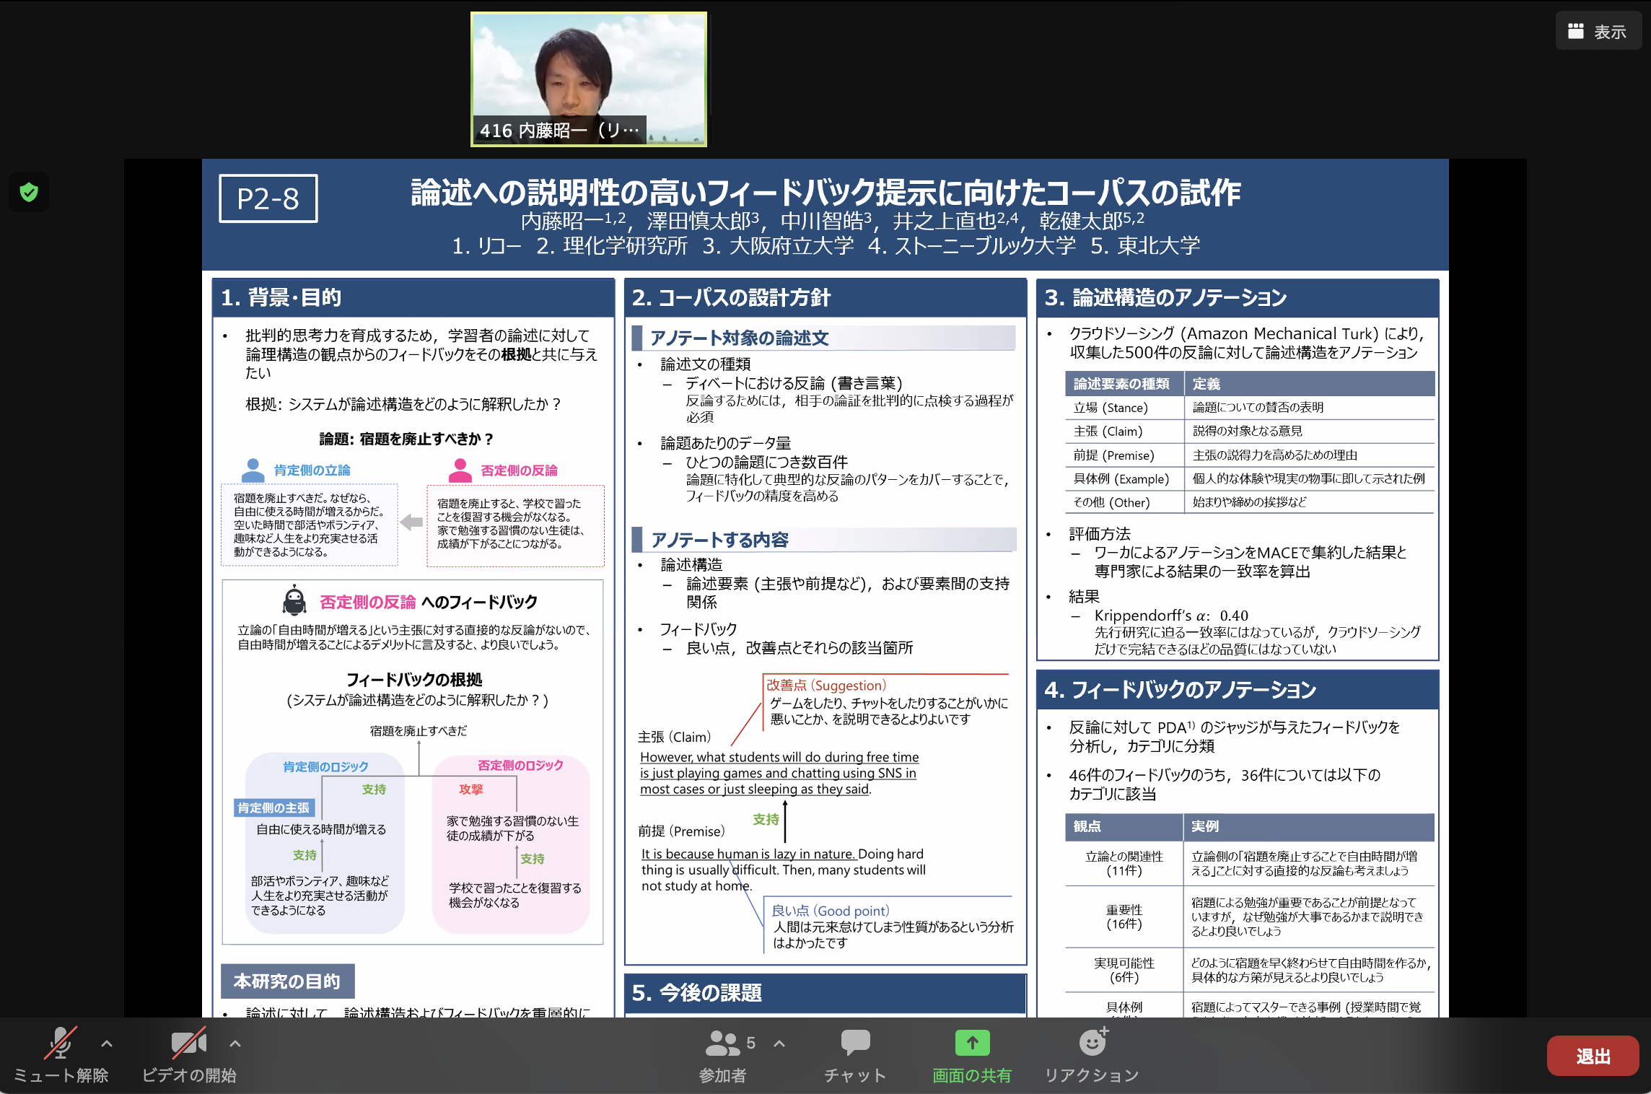Click table row 立場 (Stance)
Screen dimensions: 1651x1094
(1250, 408)
